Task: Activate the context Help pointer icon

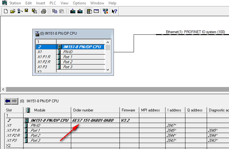Action: [114, 11]
